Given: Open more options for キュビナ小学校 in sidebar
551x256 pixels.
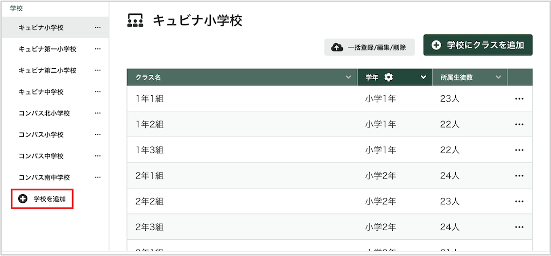Looking at the screenshot, I should coord(98,27).
